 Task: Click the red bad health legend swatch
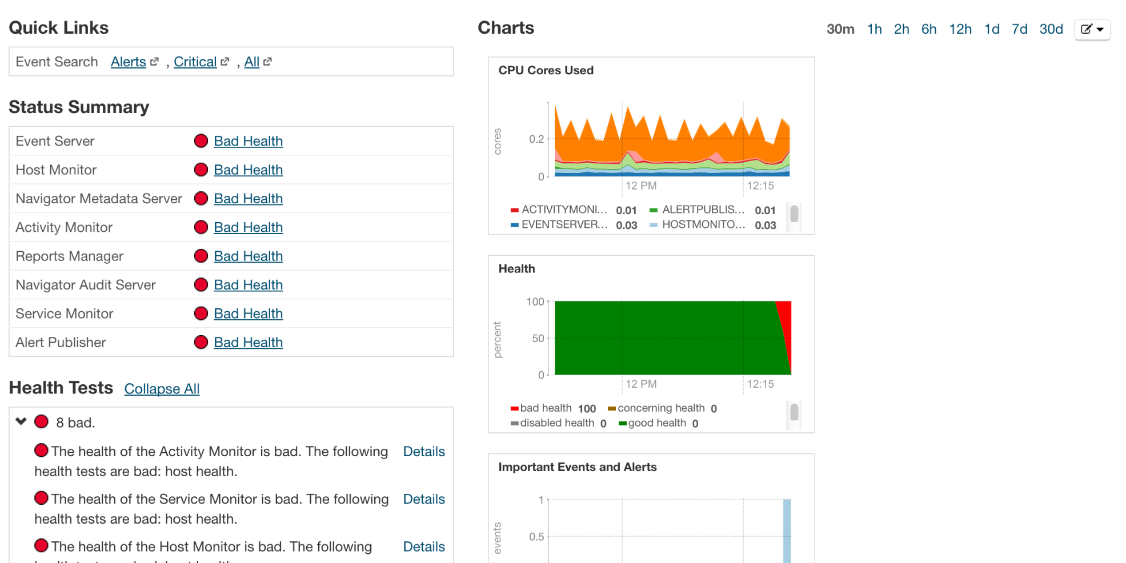[514, 408]
